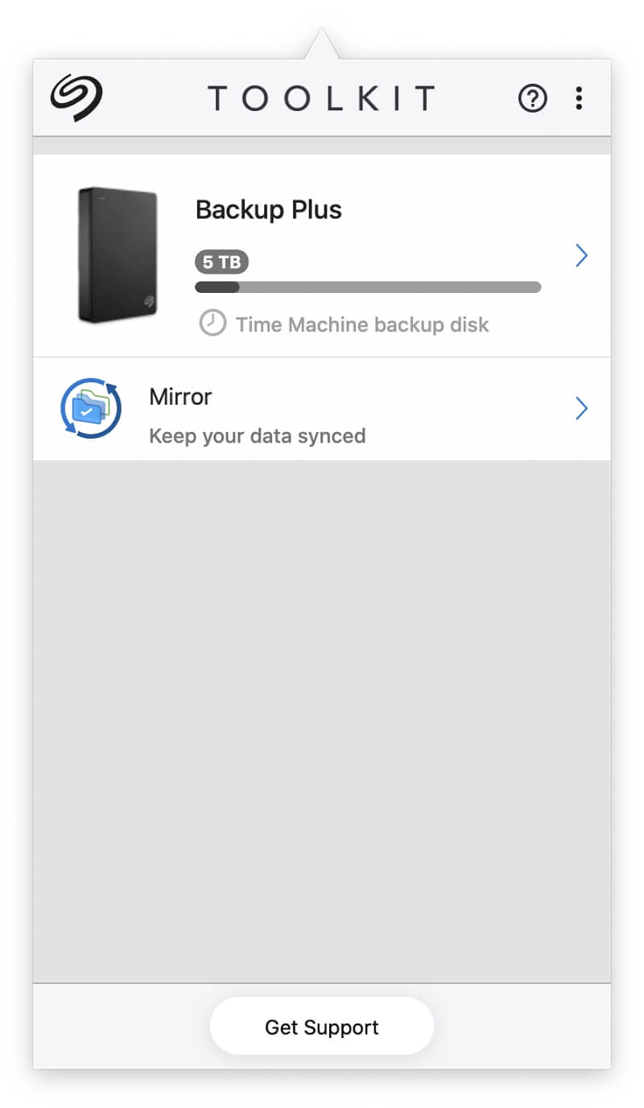Click the Time Machine backup disk text
Screen dimensions: 644x1108
tap(362, 325)
